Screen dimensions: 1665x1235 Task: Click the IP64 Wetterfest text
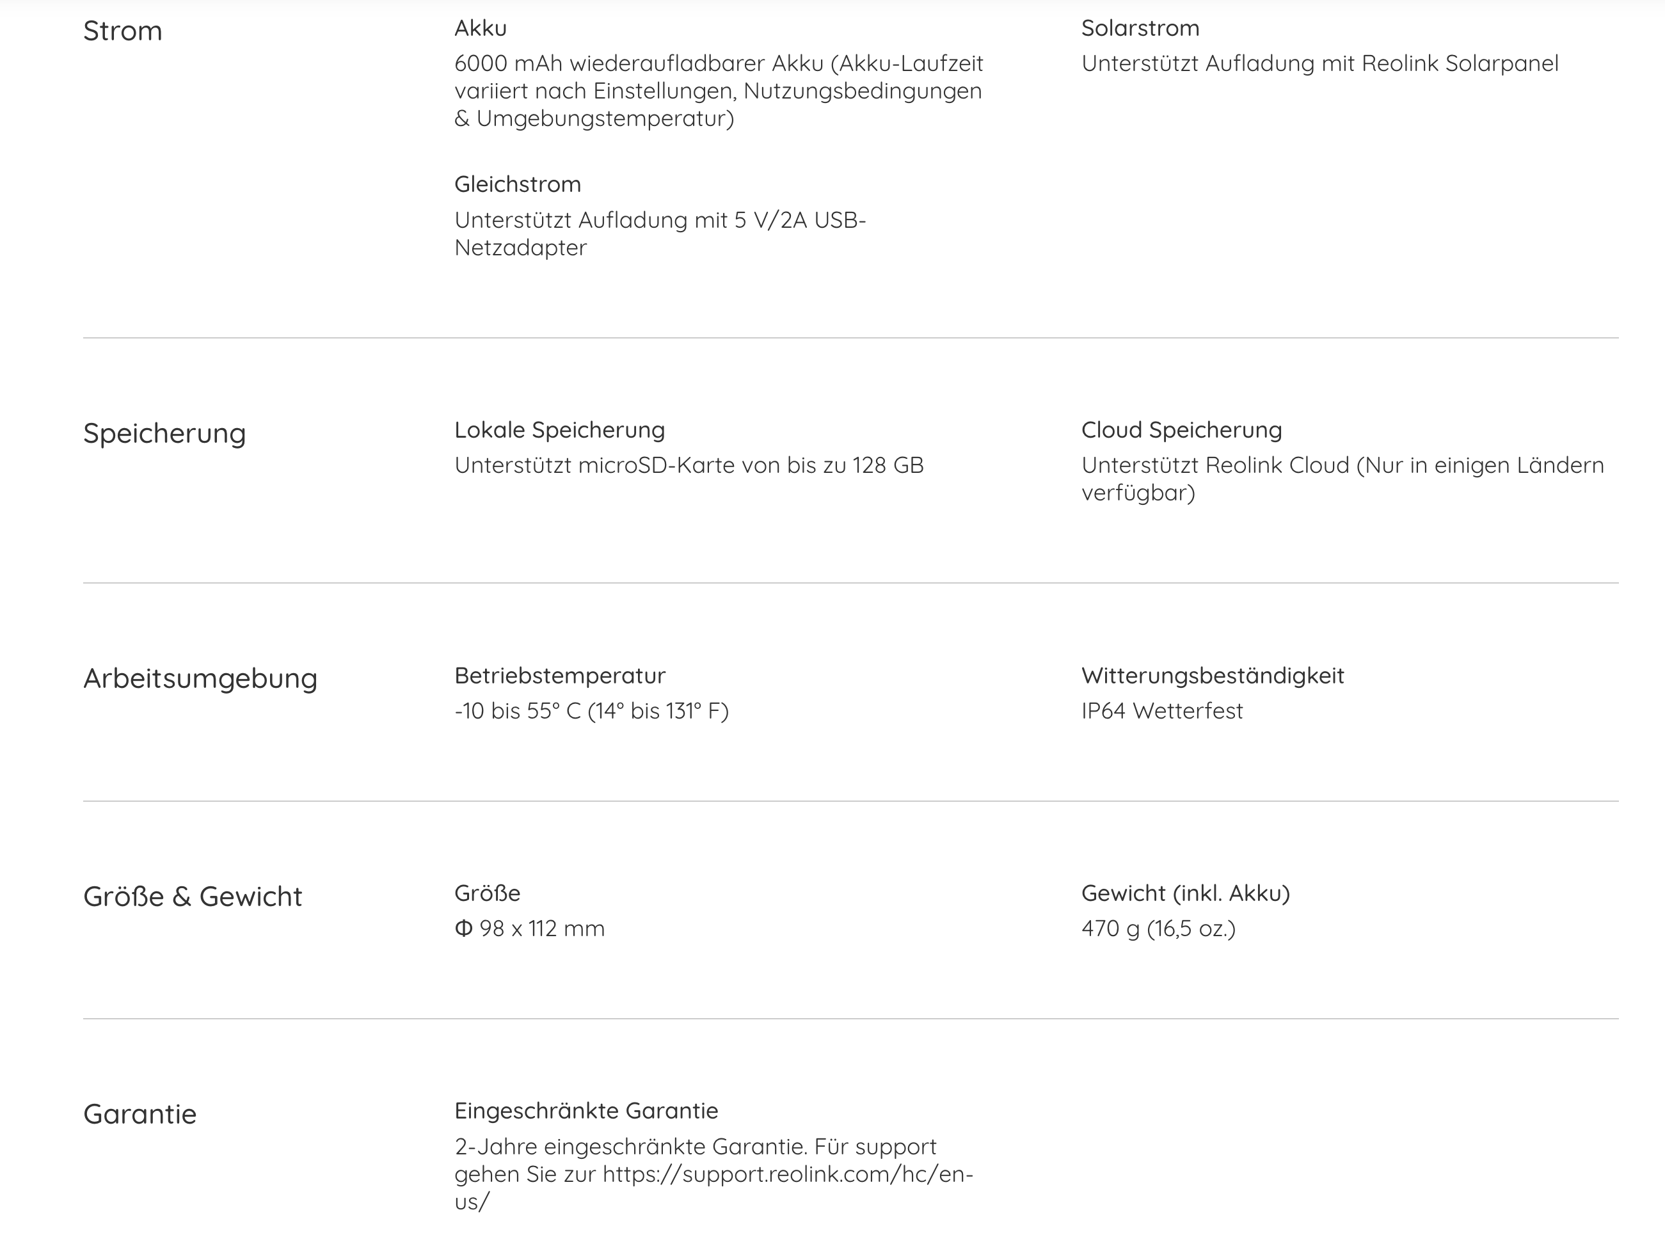click(1162, 711)
